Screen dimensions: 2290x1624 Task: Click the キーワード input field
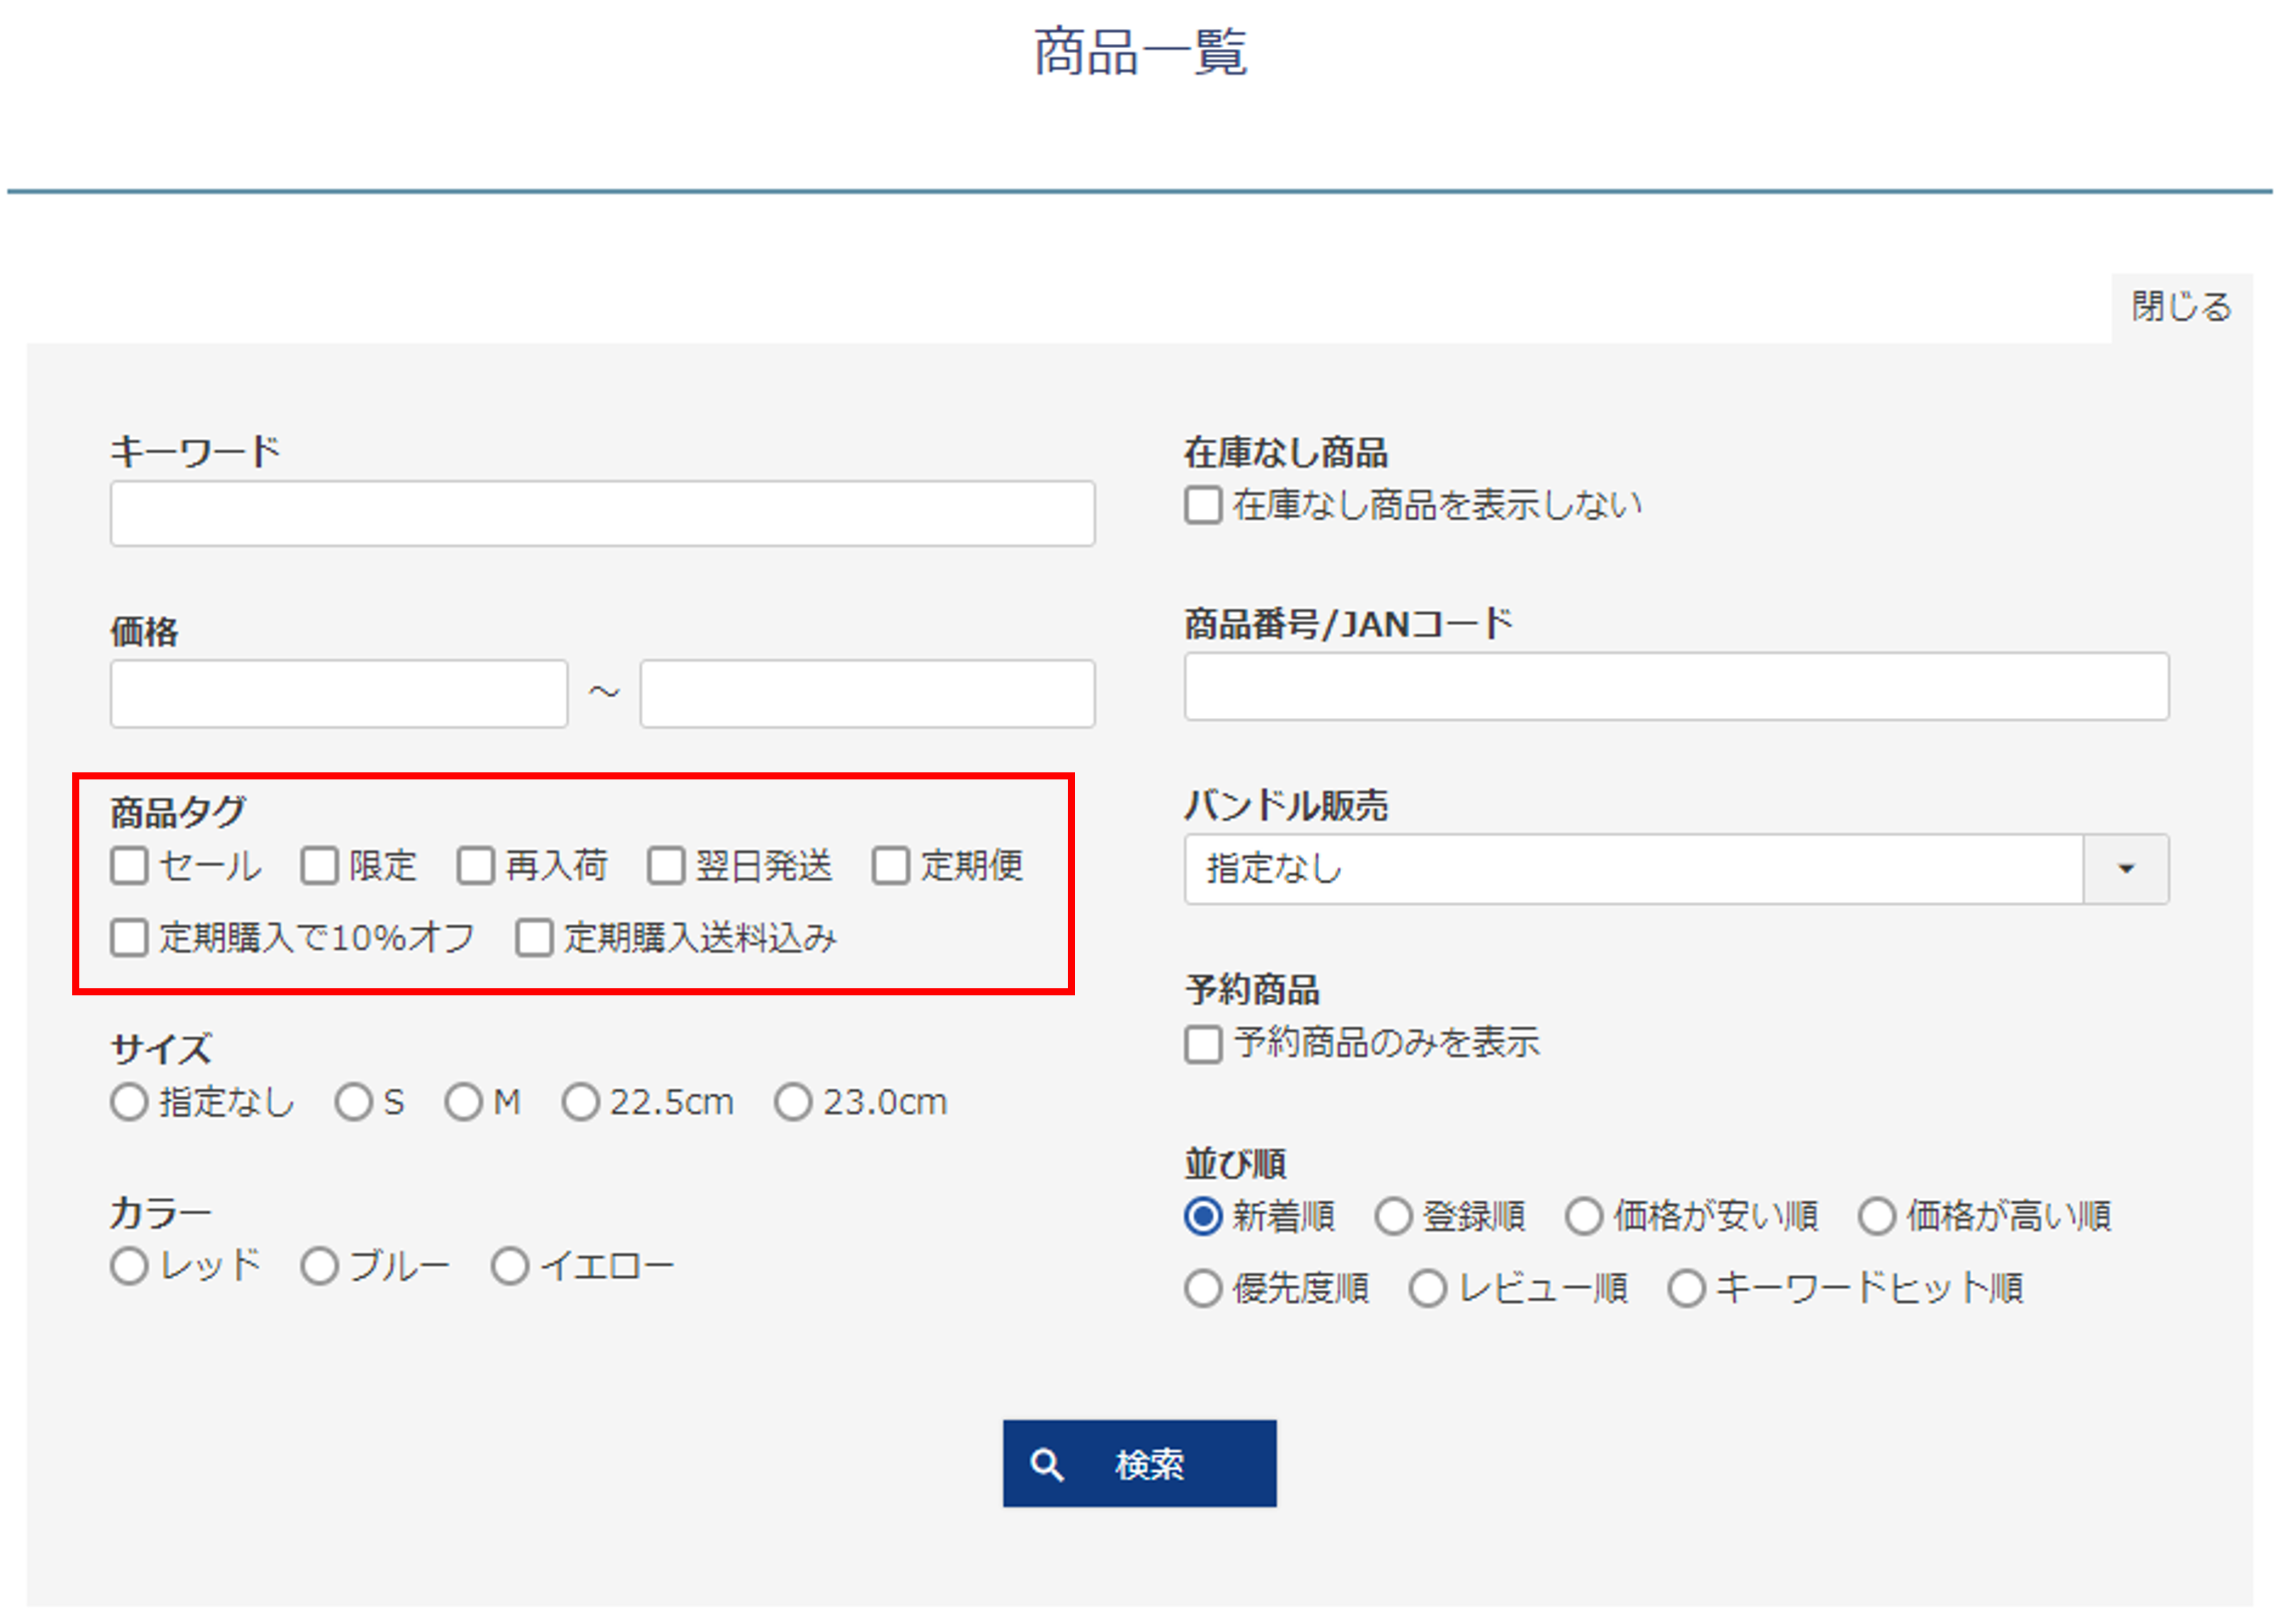coord(602,513)
